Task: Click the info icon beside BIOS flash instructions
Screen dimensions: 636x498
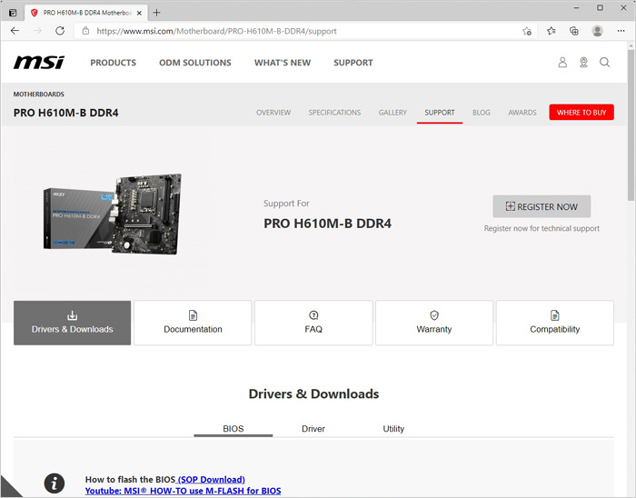Action: coord(55,483)
